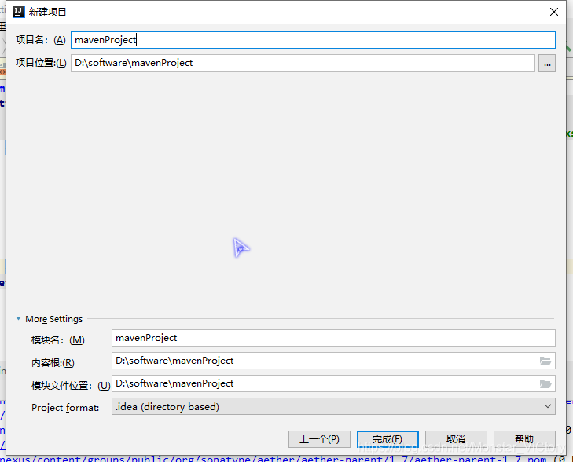Click the More Settings heading text
Image resolution: width=573 pixels, height=462 pixels.
point(54,319)
